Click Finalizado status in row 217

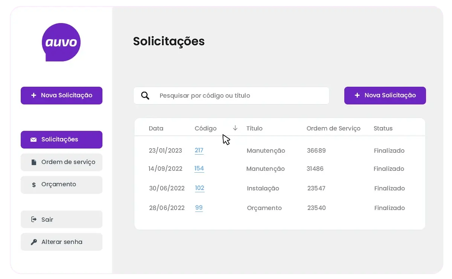[x=389, y=150]
